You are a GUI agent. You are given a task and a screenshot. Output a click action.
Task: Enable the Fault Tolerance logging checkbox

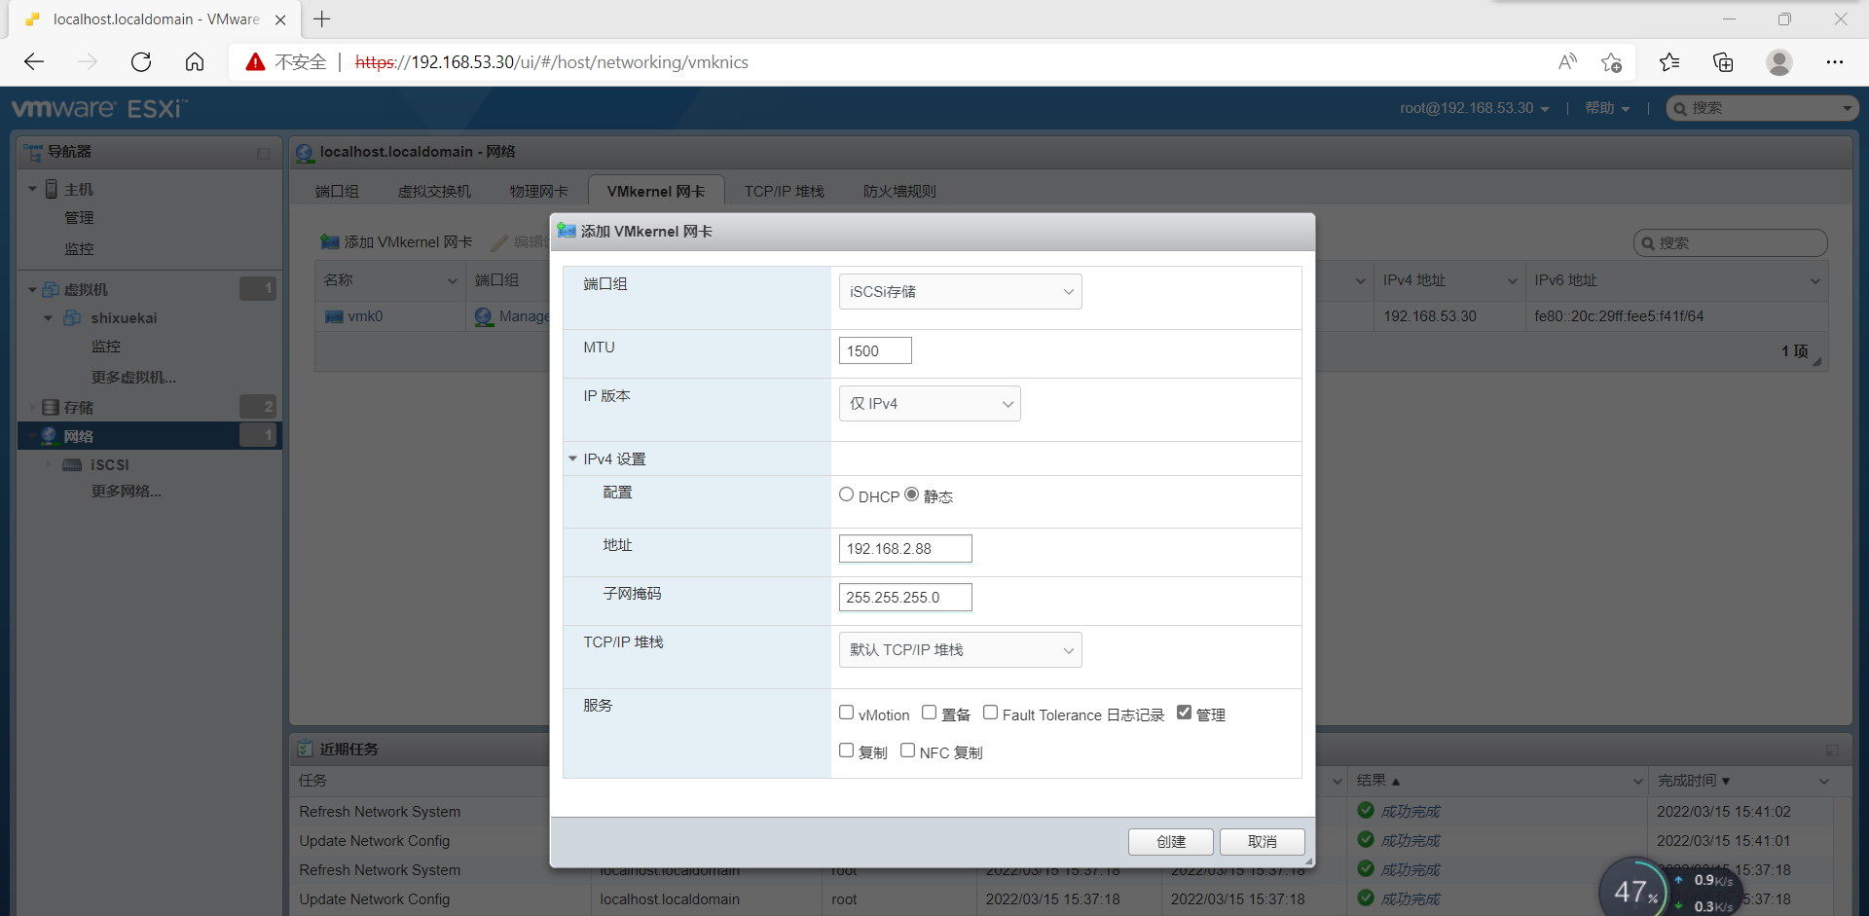[990, 713]
